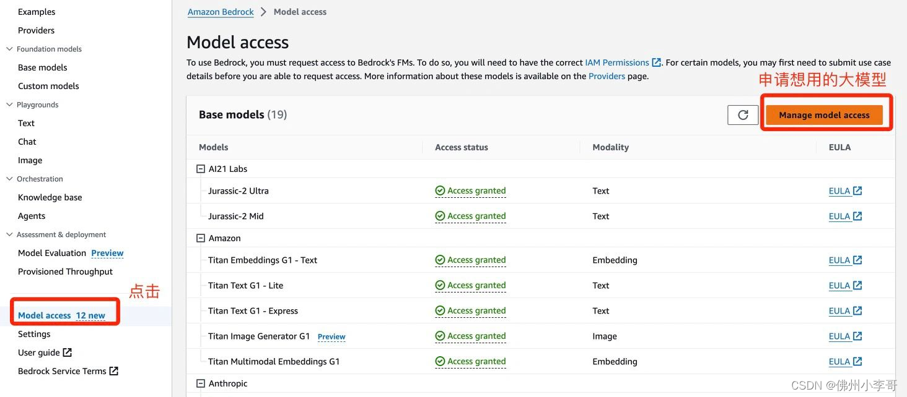Open Examples in the sidebar
Screen dimensions: 907x397
pyautogui.click(x=37, y=12)
